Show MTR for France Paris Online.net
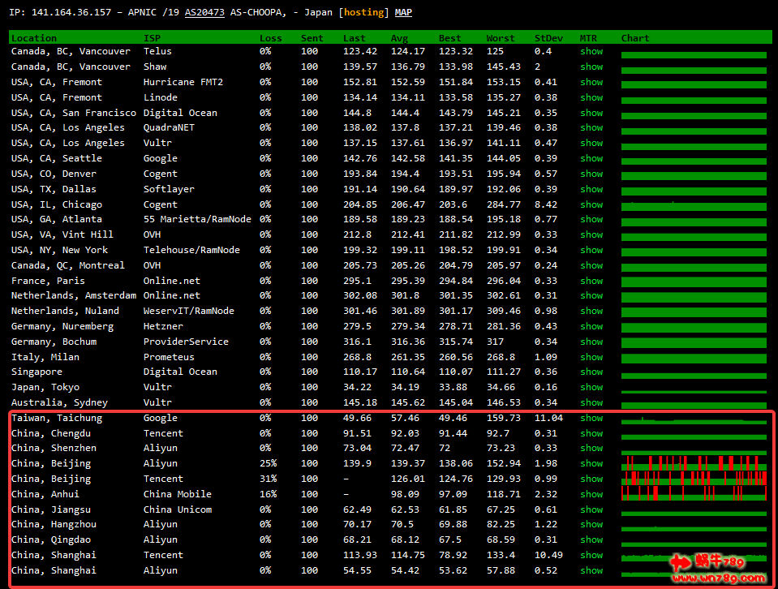The height and width of the screenshot is (589, 778). [591, 281]
